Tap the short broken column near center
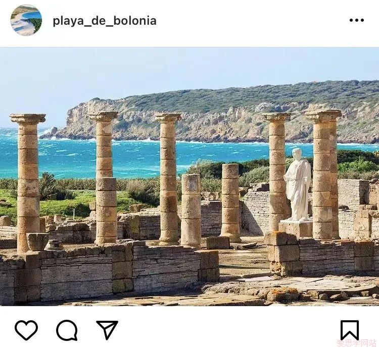Viewport: 379px width, 349px height. tap(191, 211)
